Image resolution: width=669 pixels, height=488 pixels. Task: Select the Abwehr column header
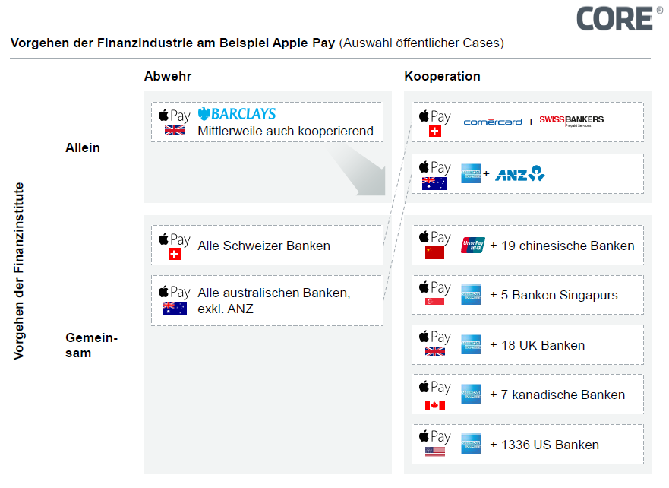[x=168, y=77]
